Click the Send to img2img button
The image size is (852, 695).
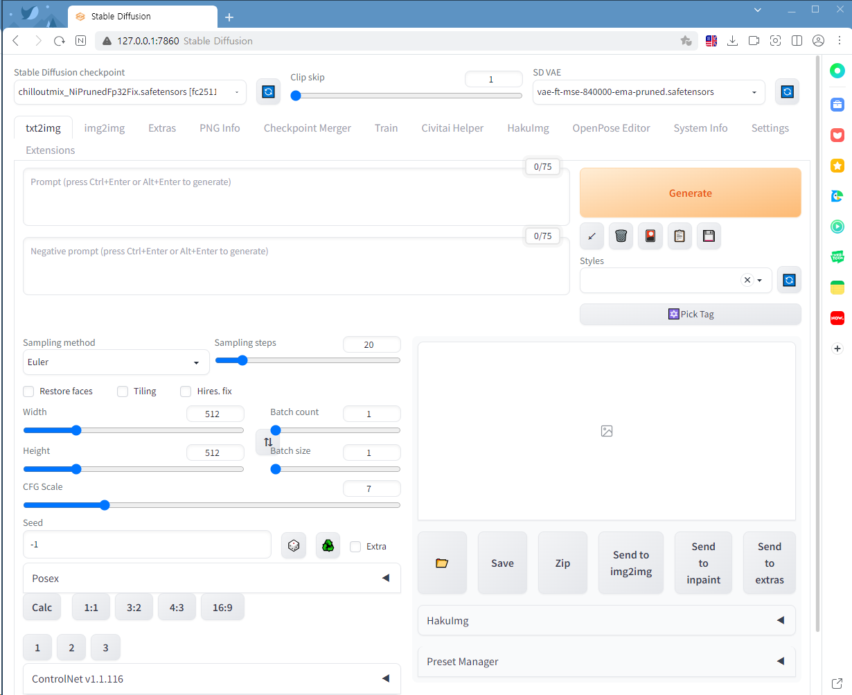(630, 563)
